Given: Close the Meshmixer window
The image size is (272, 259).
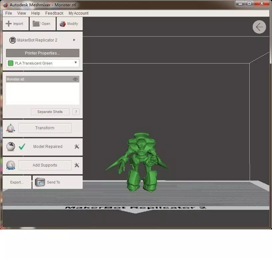Looking at the screenshot, I should click(262, 3).
